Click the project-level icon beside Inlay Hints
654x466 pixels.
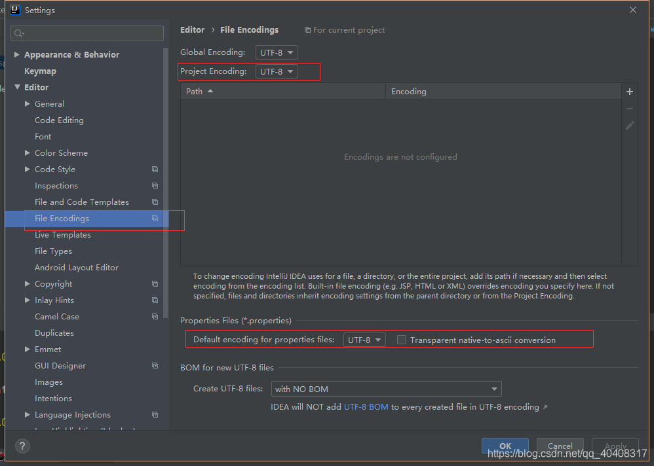[x=155, y=300]
